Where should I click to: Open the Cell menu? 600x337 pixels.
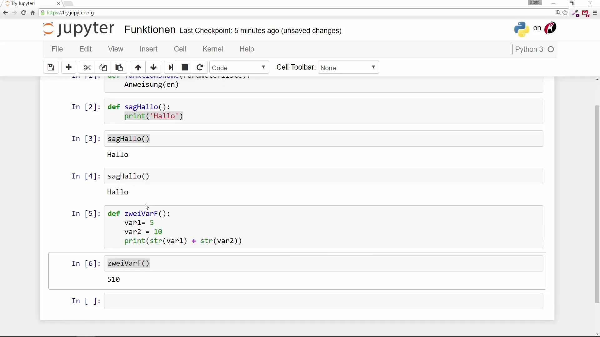180,49
